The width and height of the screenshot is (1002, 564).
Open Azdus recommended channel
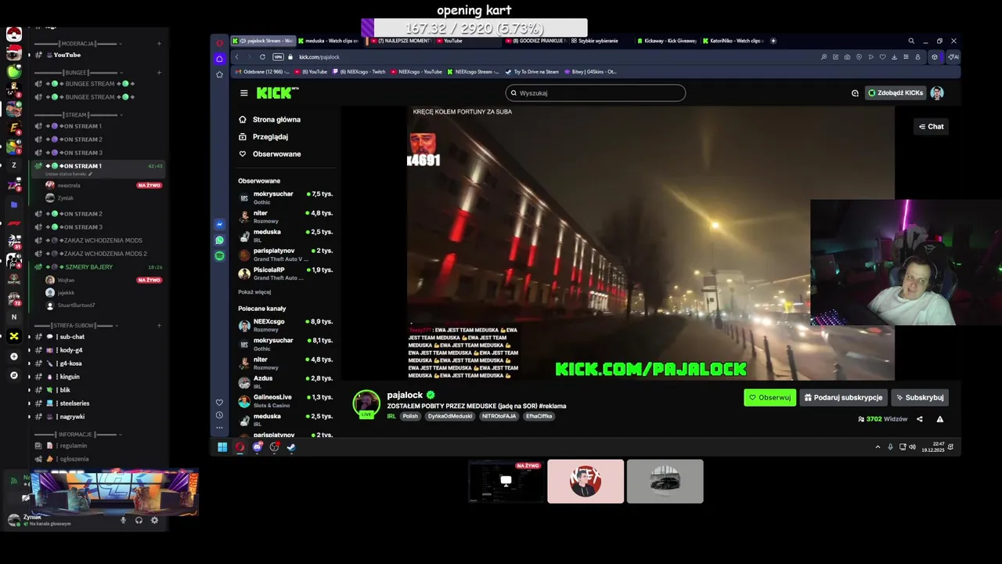[x=286, y=381]
